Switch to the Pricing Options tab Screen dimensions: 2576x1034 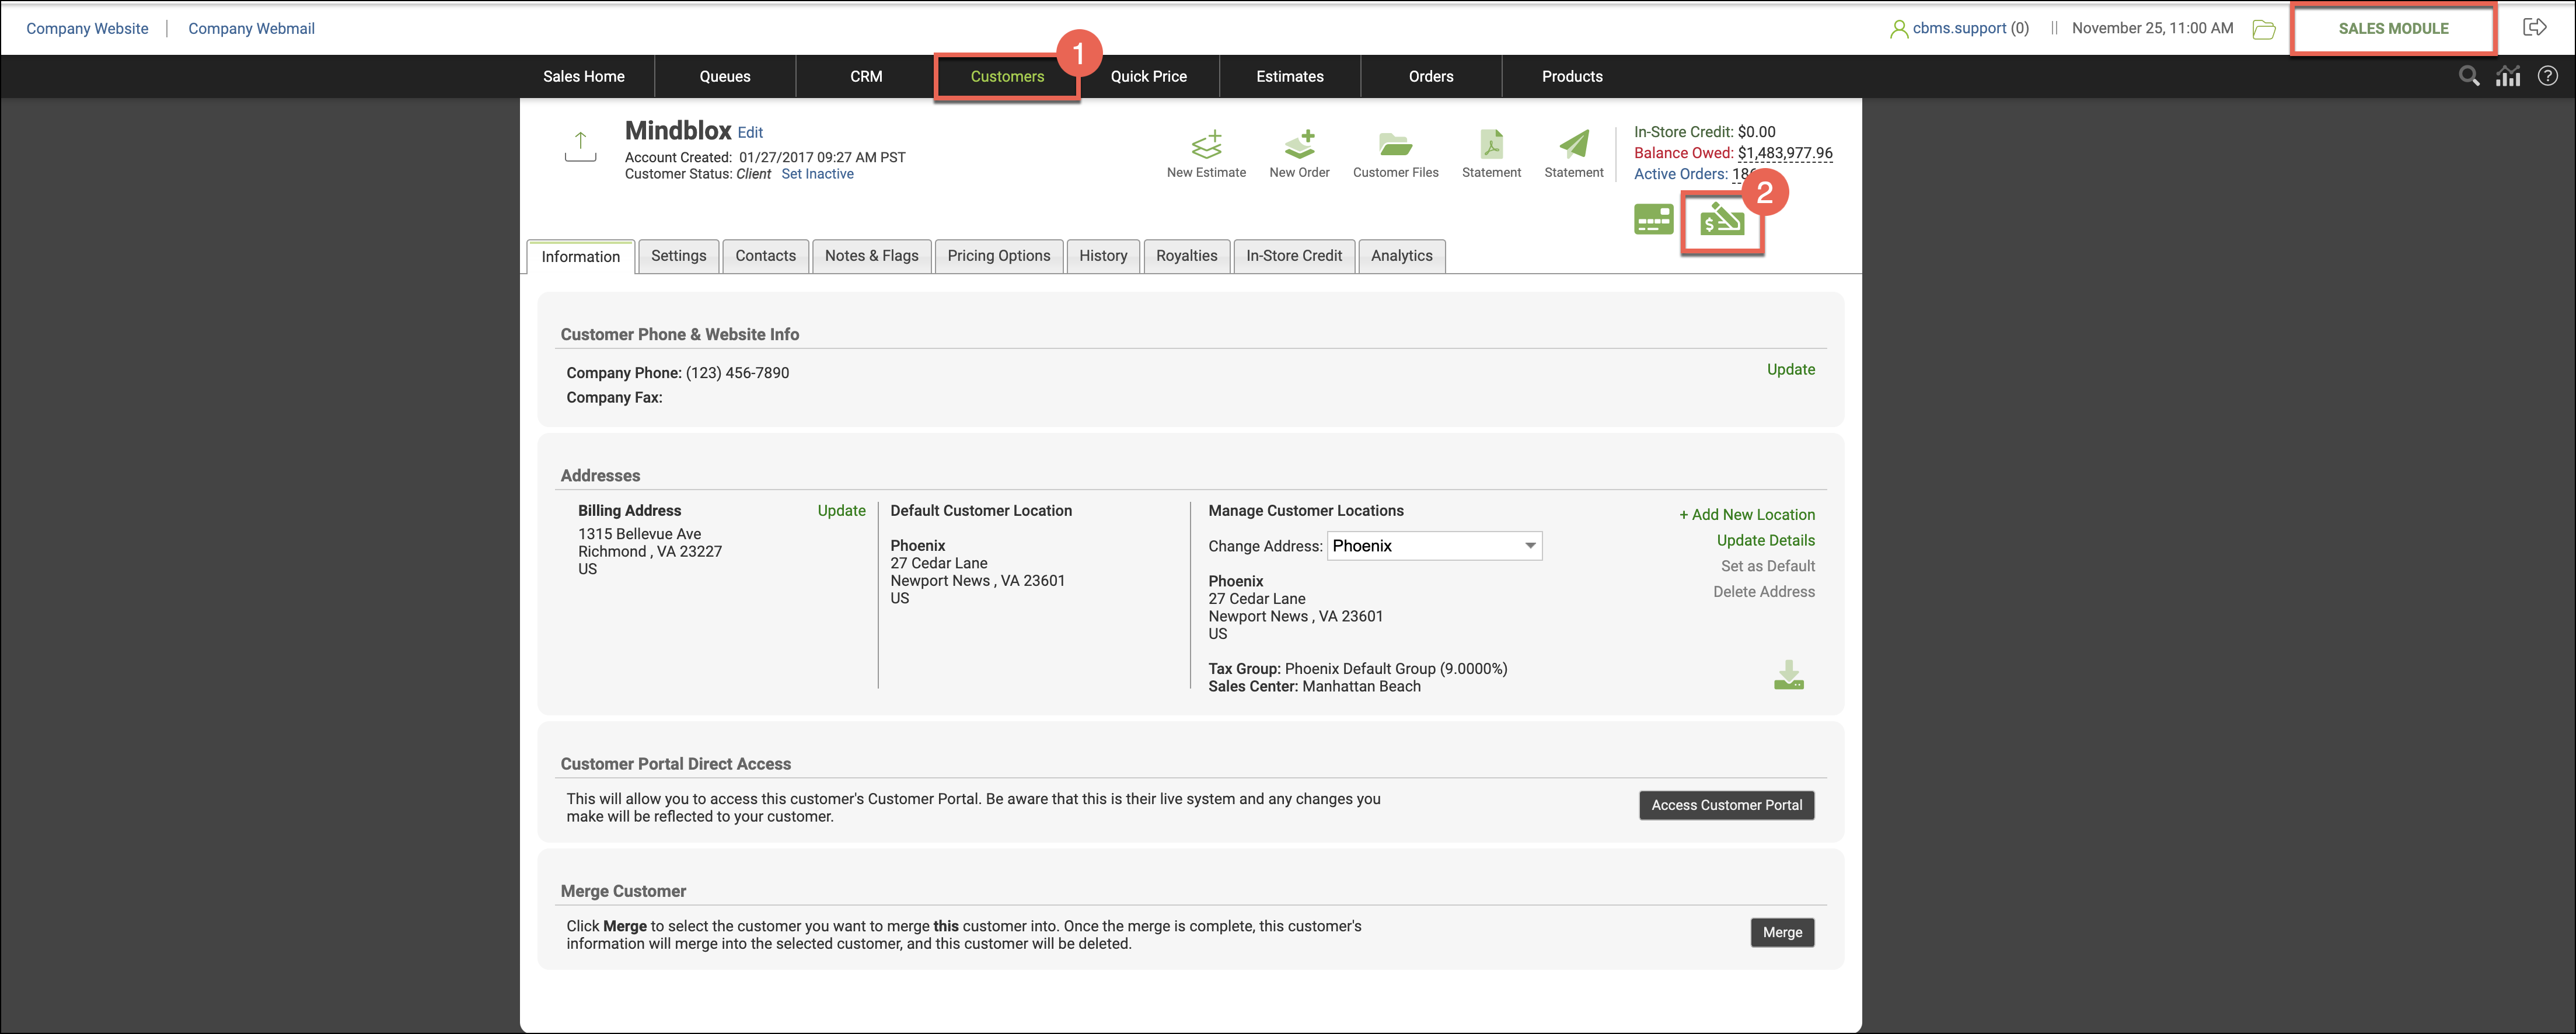998,256
